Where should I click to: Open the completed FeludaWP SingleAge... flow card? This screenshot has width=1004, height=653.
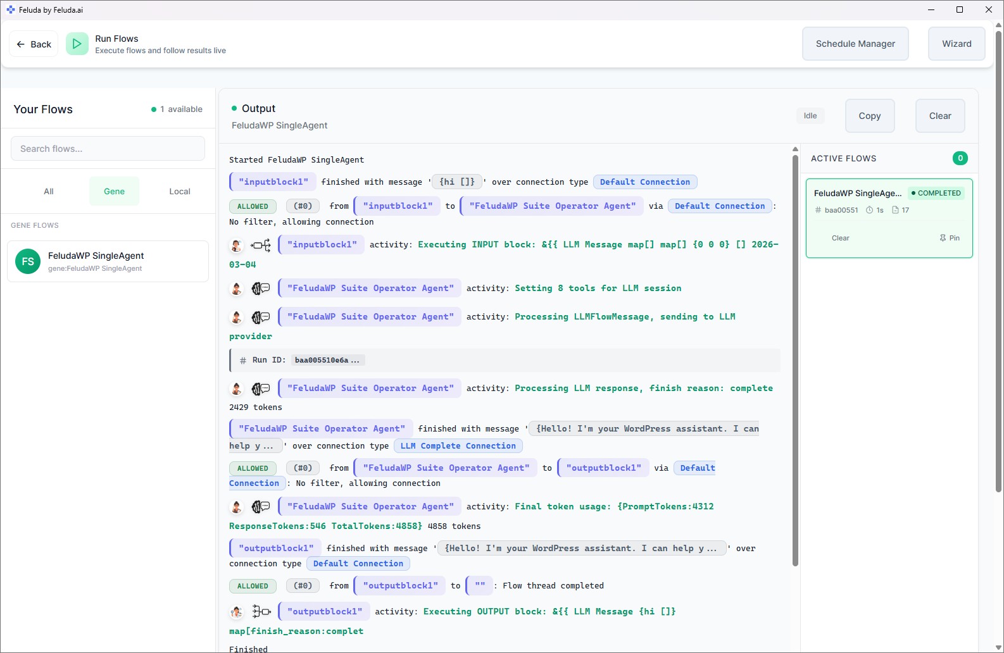click(x=889, y=218)
